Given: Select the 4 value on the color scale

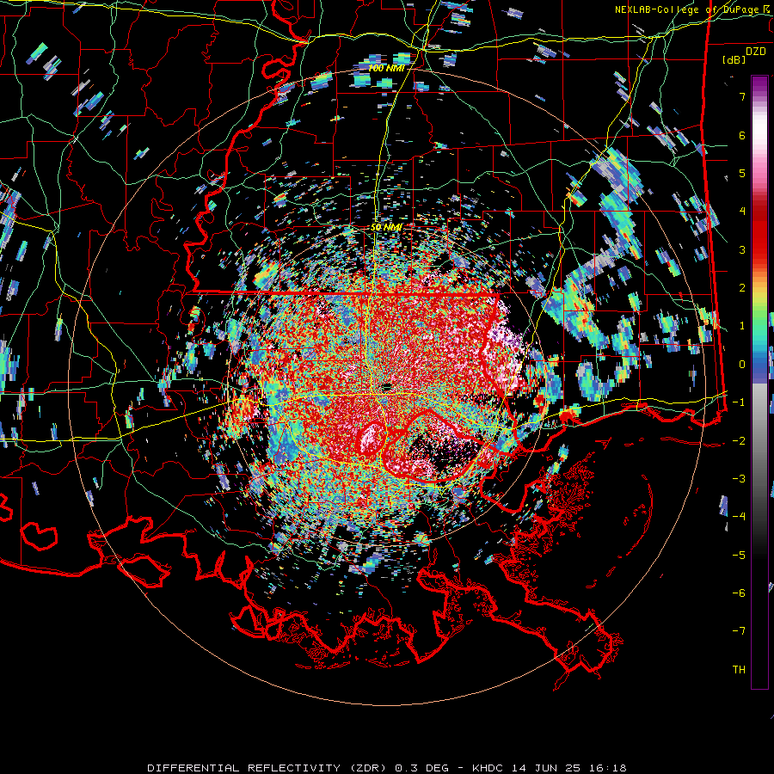Looking at the screenshot, I should [x=742, y=212].
